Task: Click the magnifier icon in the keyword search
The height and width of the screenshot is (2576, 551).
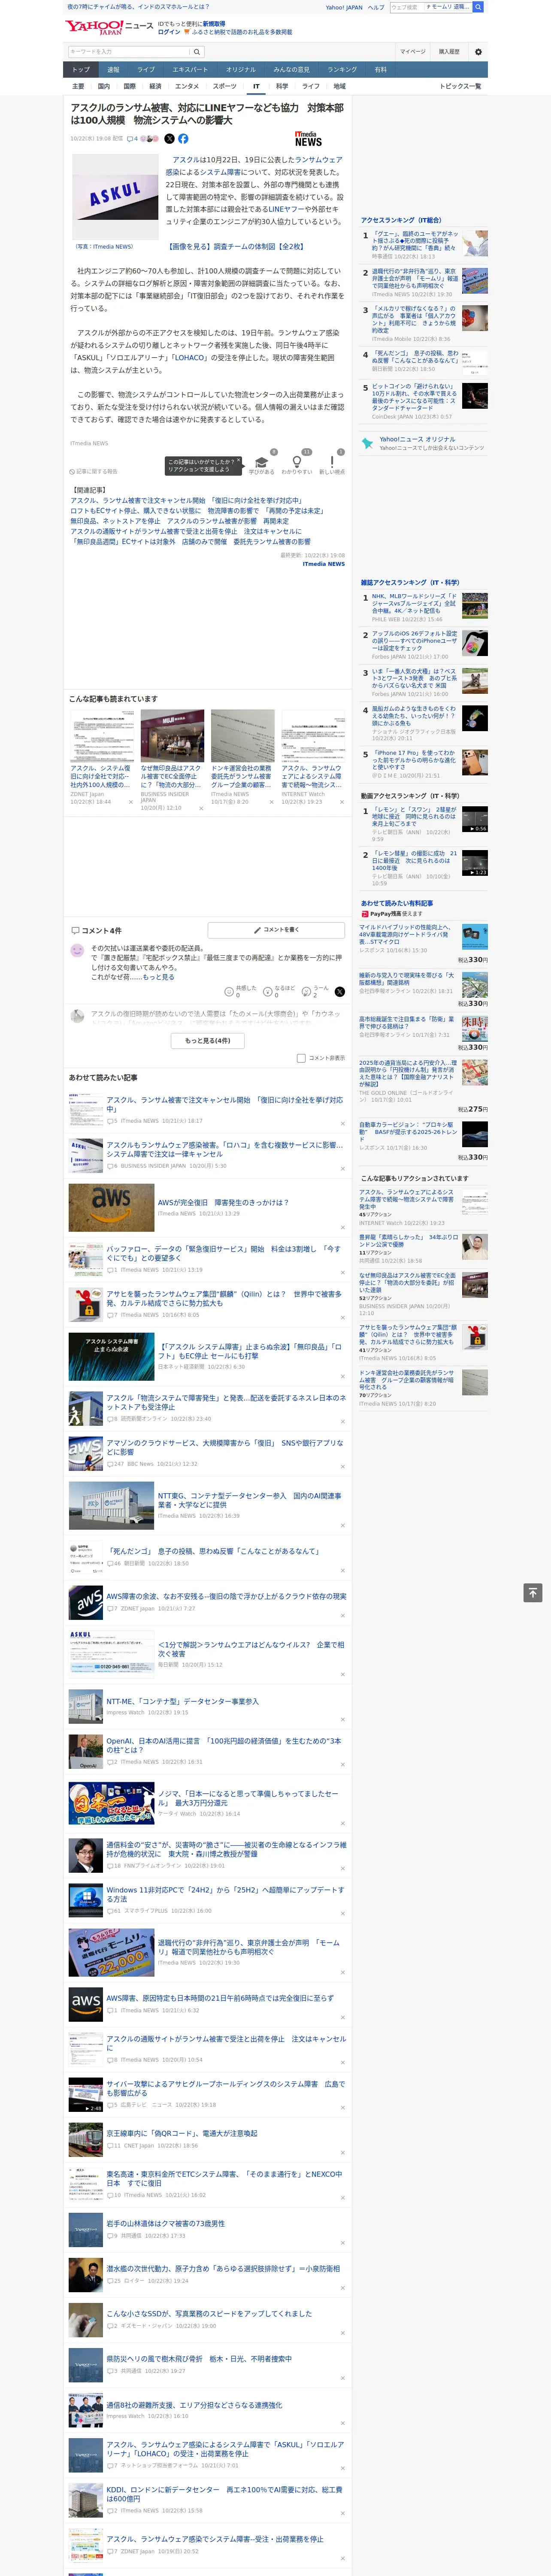Action: point(197,52)
